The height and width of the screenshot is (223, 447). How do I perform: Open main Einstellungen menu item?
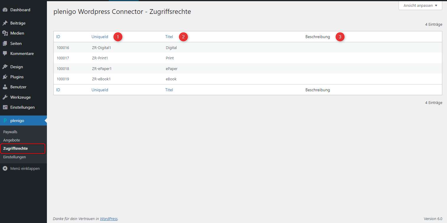click(x=23, y=107)
